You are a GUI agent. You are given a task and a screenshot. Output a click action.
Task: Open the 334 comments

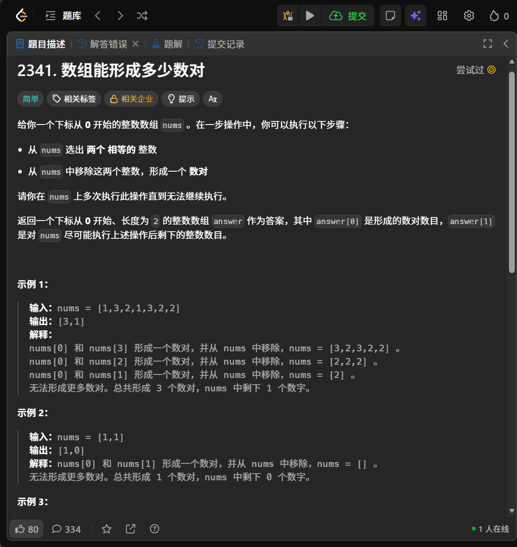[66, 529]
